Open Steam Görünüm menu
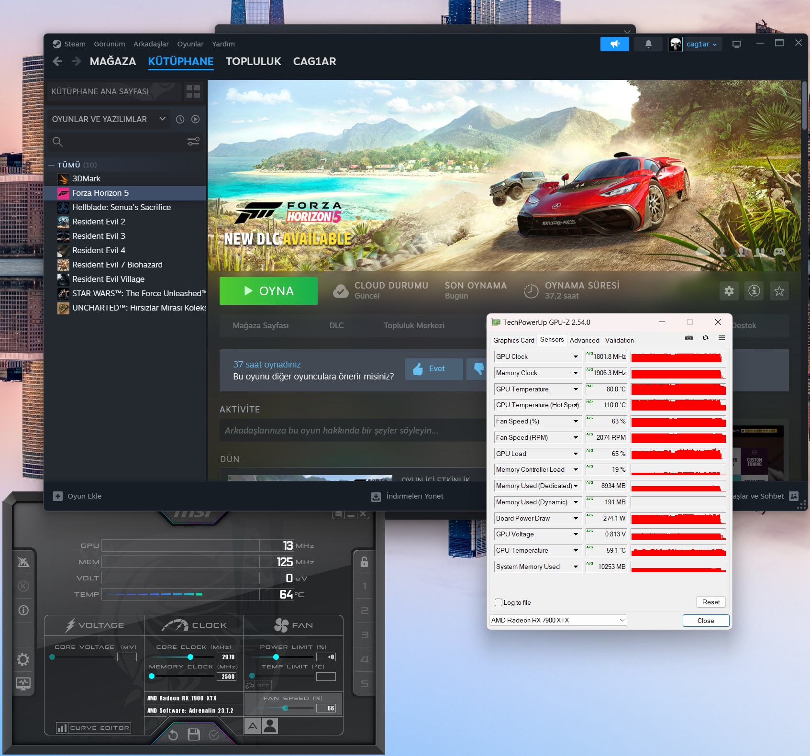 [110, 44]
